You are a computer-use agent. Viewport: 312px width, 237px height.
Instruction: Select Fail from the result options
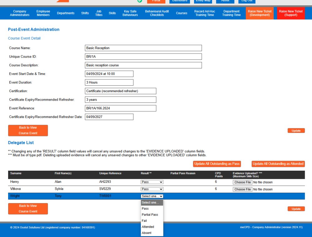pyautogui.click(x=144, y=221)
